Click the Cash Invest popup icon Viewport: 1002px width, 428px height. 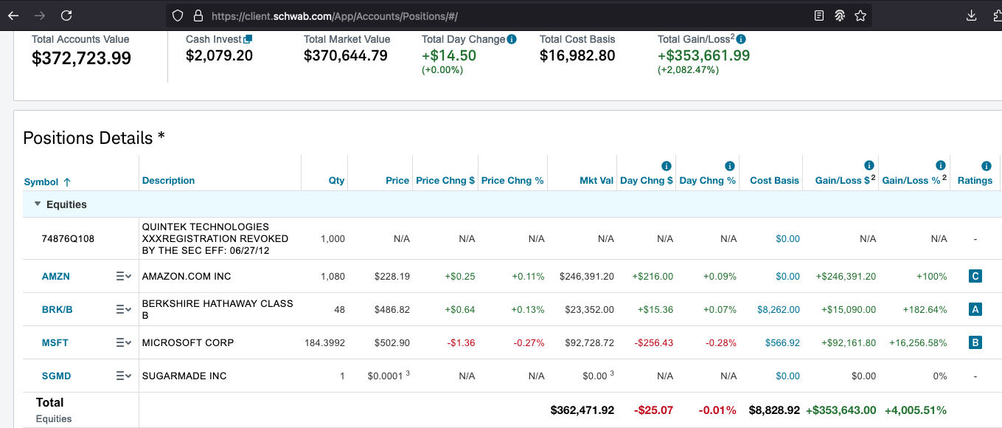click(x=248, y=39)
